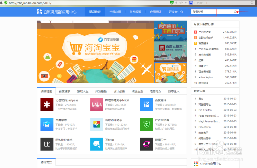The image size is (257, 168).
Task: Open 百度云抢票 in ranking list
Action: click(205, 72)
